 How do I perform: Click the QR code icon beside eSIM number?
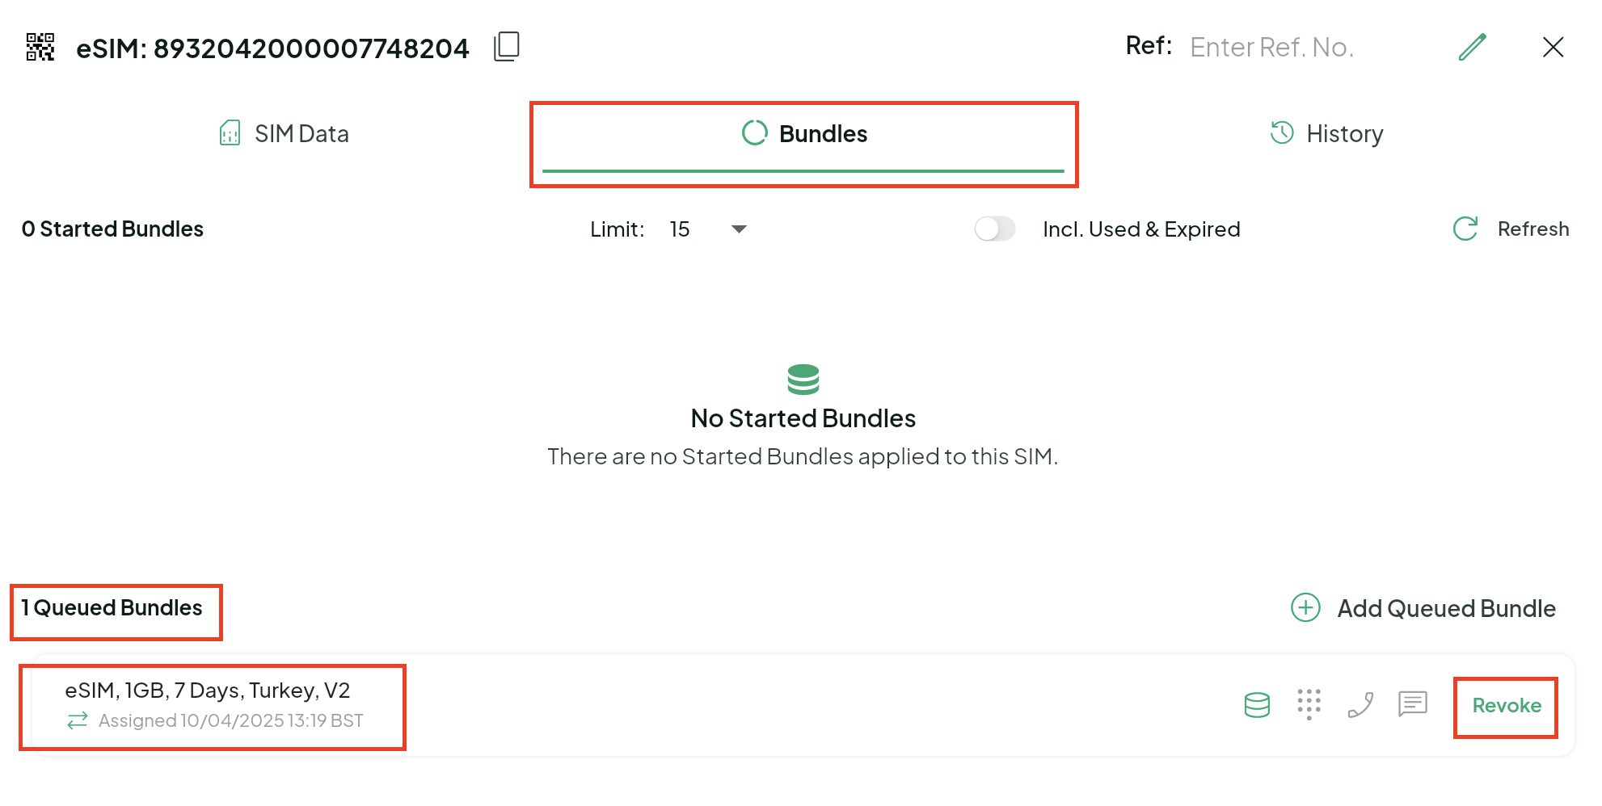point(40,48)
